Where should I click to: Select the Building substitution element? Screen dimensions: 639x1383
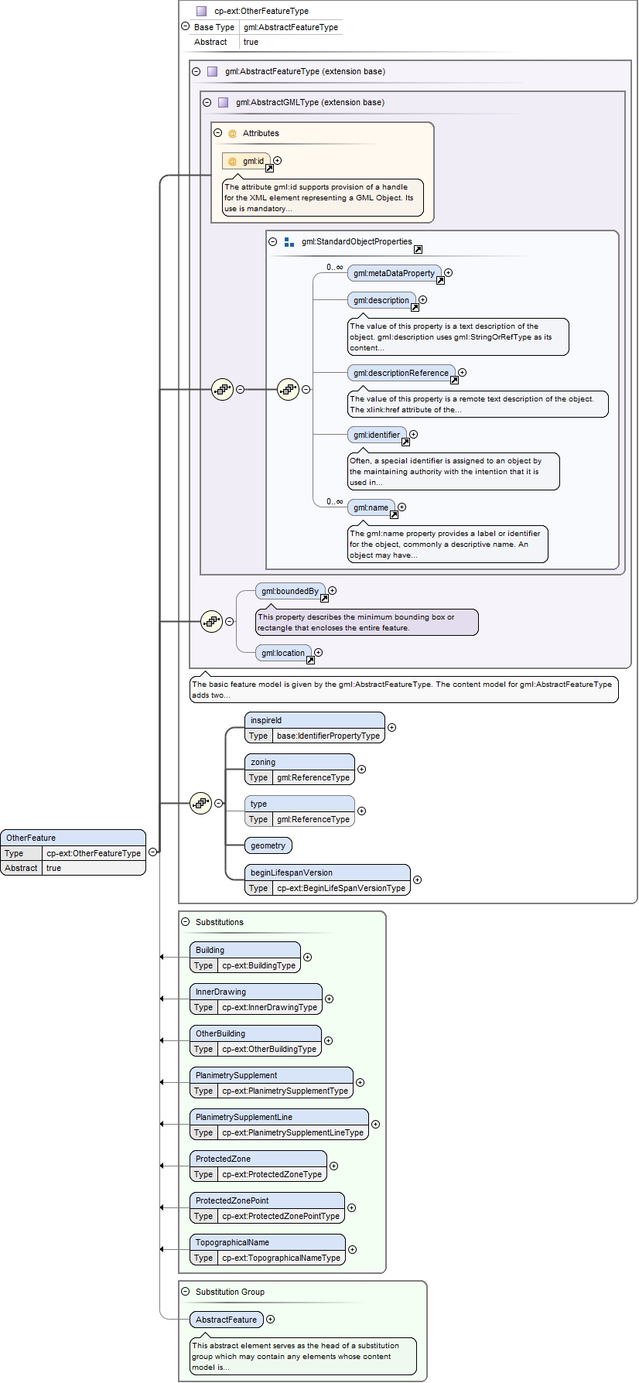pos(245,958)
